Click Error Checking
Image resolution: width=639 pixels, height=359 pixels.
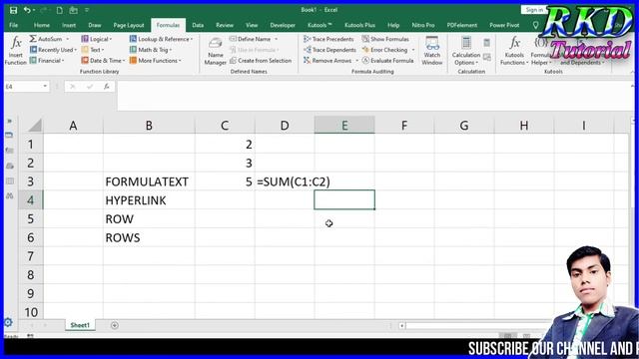coord(388,50)
